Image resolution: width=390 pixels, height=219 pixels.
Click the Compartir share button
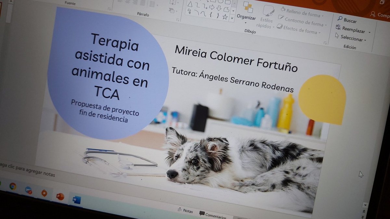pyautogui.click(x=380, y=15)
